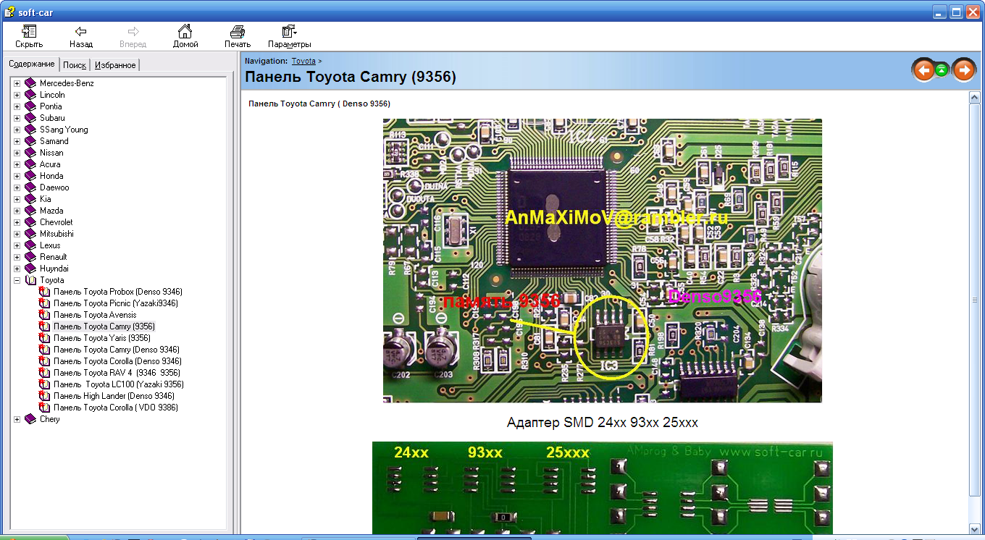985x540 pixels.
Task: Click the content pane scroll-up arrow
Action: point(975,97)
